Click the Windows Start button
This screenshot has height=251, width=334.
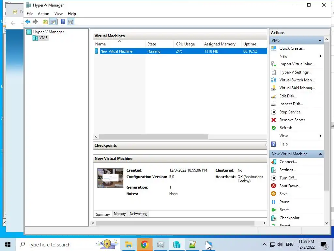(8, 244)
